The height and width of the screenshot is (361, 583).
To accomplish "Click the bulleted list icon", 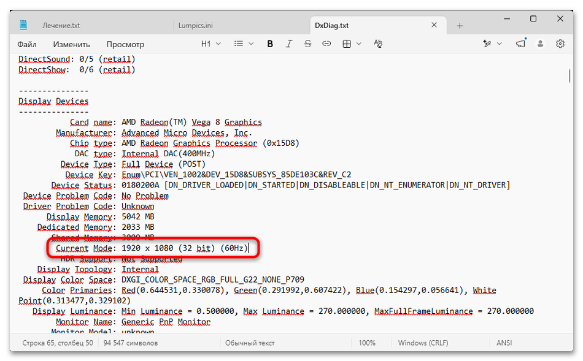I will [239, 44].
